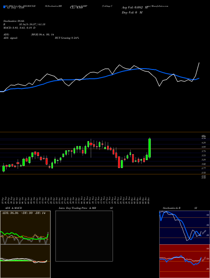Click the blue-background Stochastics chart panel
This screenshot has height=278, width=210.
tap(184, 227)
